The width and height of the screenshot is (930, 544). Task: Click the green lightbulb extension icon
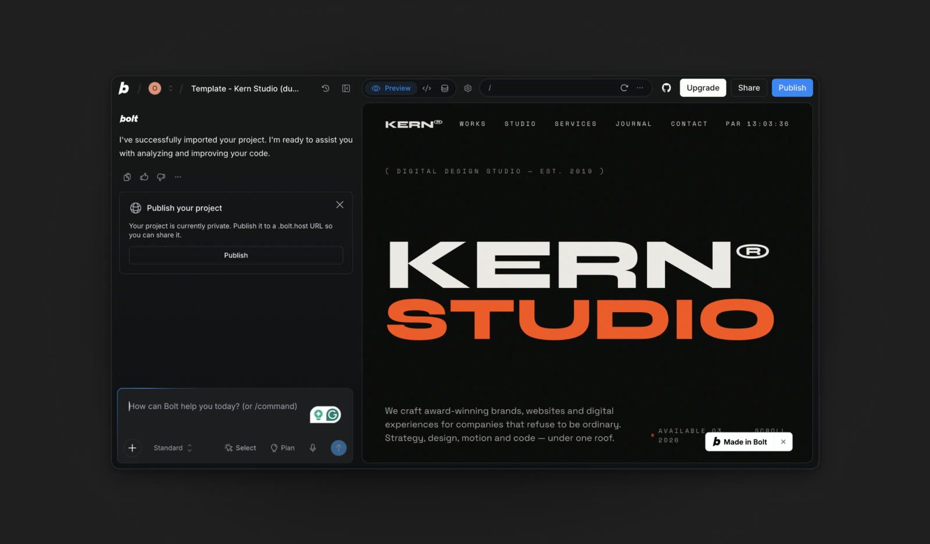(318, 414)
